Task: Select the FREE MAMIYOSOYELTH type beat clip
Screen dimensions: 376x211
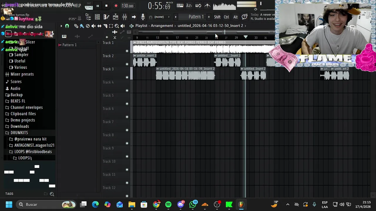Action: point(204,47)
